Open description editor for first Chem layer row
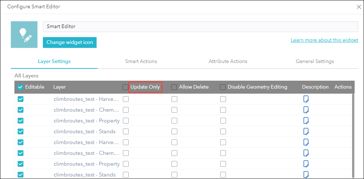 tap(306, 110)
